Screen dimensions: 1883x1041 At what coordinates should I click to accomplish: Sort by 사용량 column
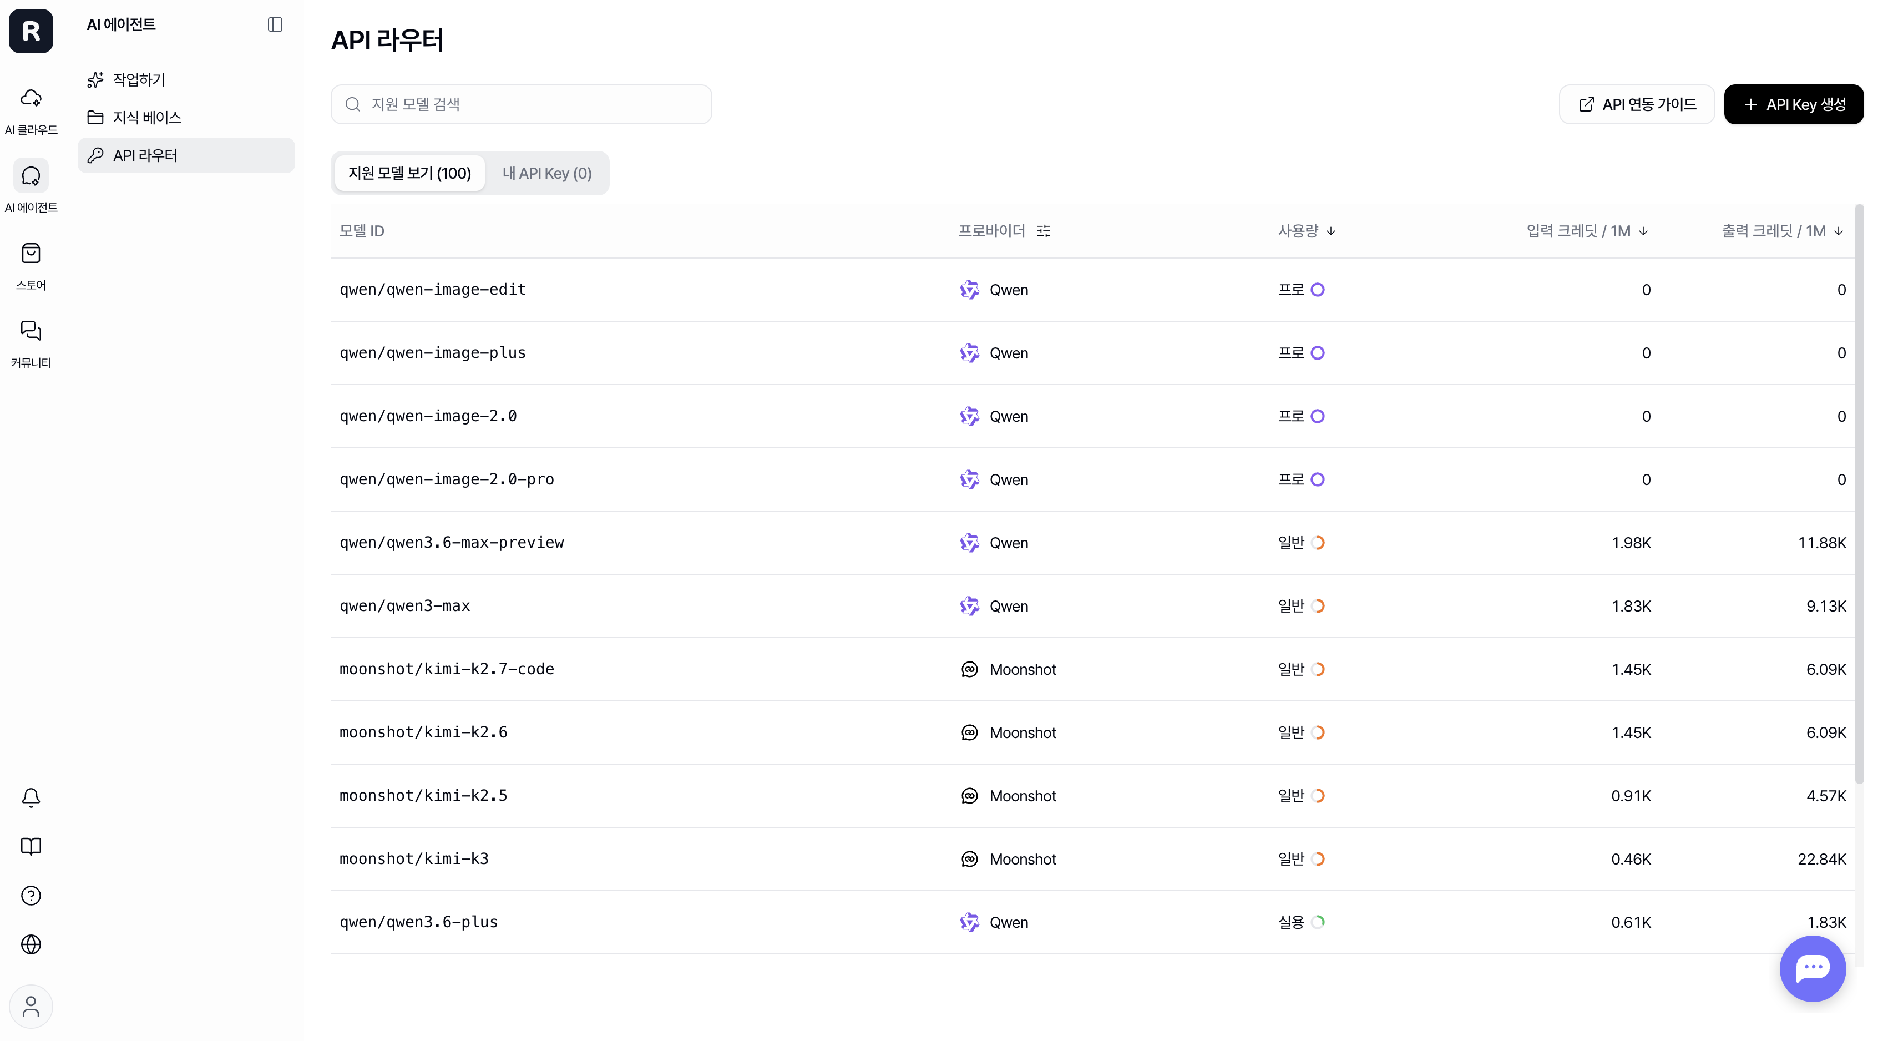(x=1307, y=231)
